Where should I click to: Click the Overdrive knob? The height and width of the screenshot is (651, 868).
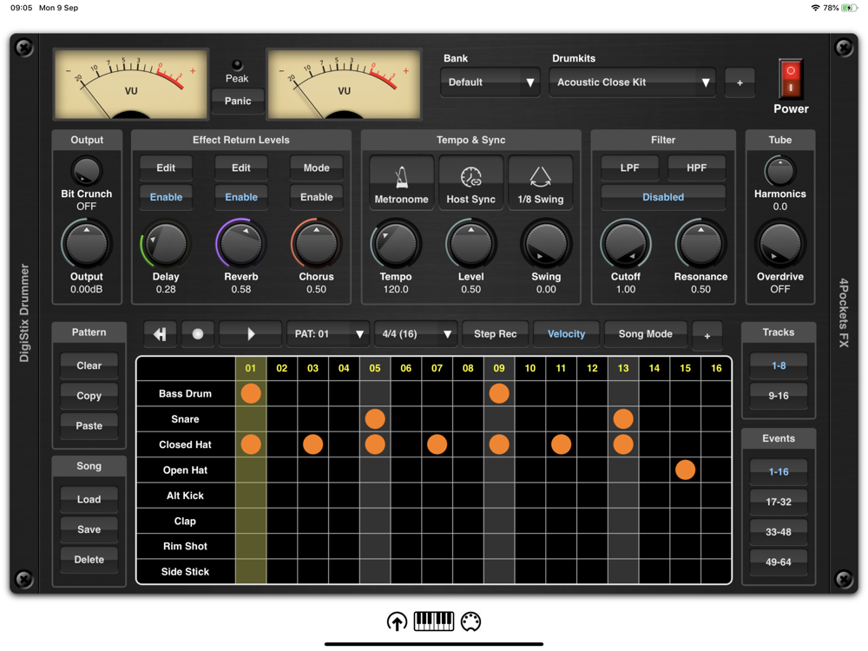click(780, 244)
